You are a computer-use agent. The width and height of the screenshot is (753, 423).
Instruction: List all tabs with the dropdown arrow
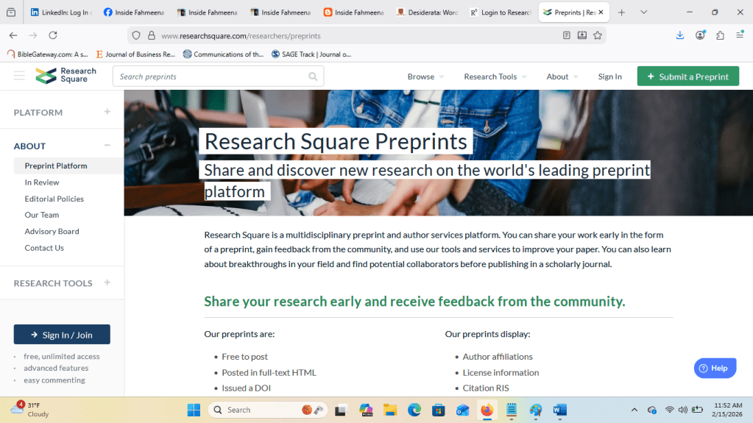(x=643, y=13)
